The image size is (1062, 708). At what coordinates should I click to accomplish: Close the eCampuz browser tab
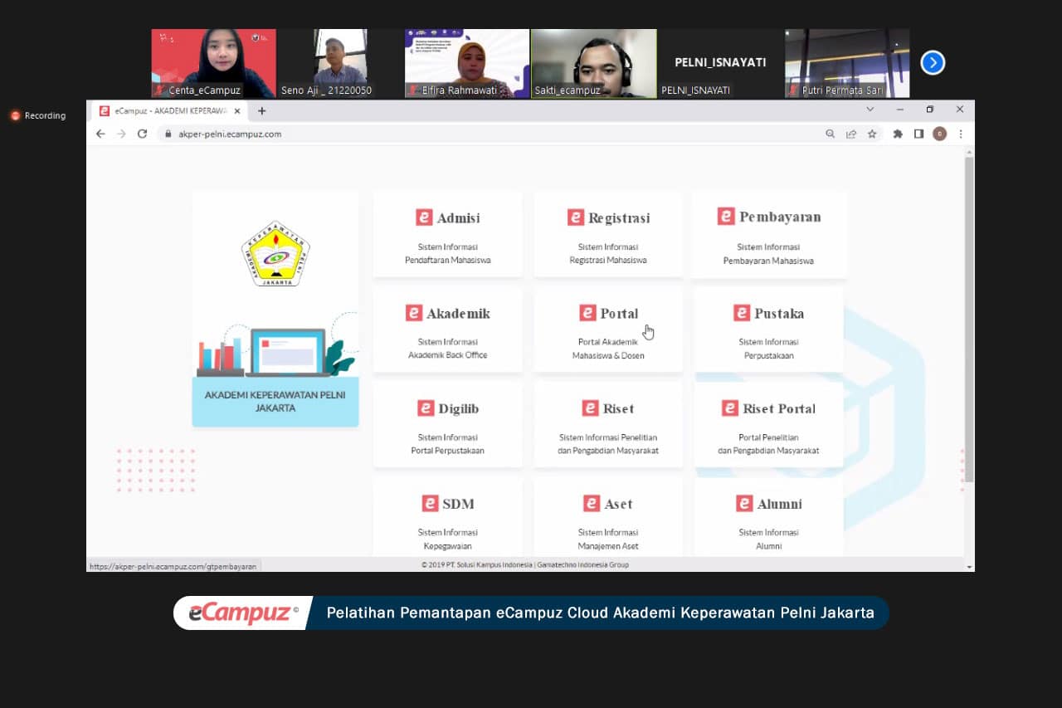pos(237,110)
